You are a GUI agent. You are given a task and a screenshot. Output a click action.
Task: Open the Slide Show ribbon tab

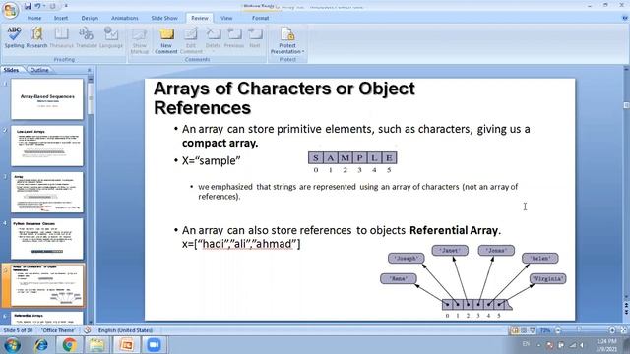(x=164, y=18)
